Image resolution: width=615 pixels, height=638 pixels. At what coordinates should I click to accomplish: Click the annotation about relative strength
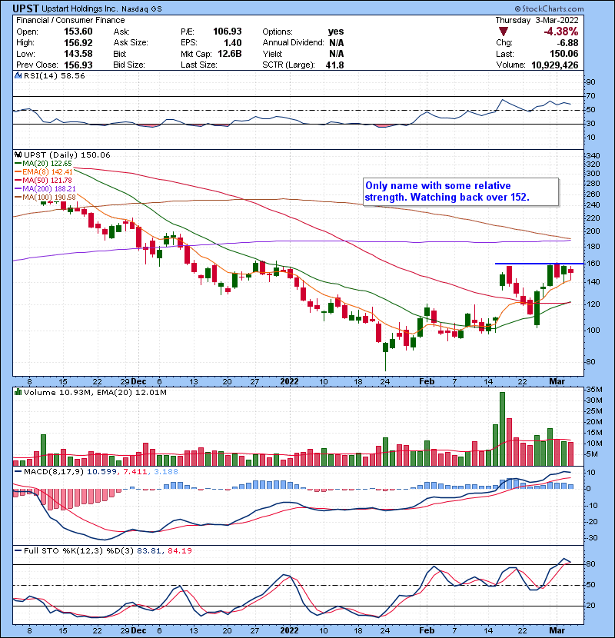coord(460,191)
